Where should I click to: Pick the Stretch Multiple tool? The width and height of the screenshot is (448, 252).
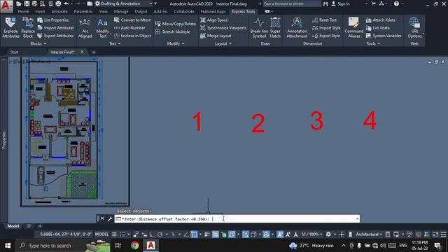(173, 31)
